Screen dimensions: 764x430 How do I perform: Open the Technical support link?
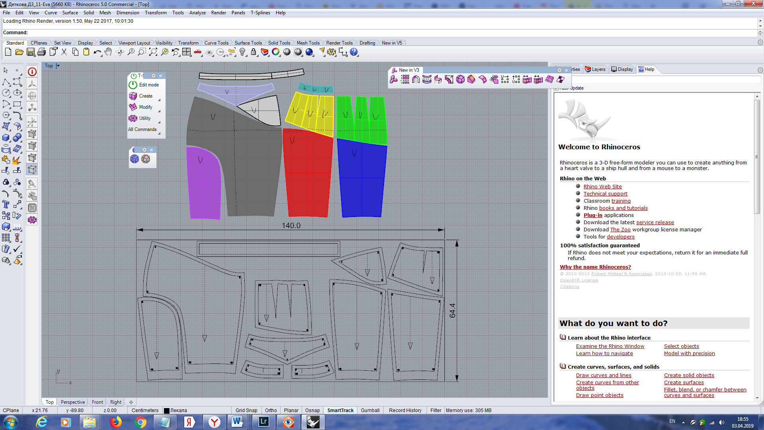point(605,194)
